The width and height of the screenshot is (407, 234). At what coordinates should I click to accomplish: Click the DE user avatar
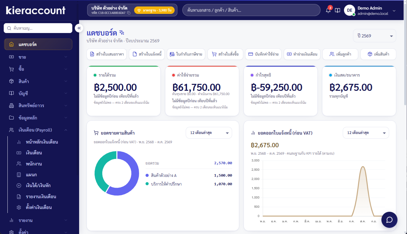coord(350,10)
